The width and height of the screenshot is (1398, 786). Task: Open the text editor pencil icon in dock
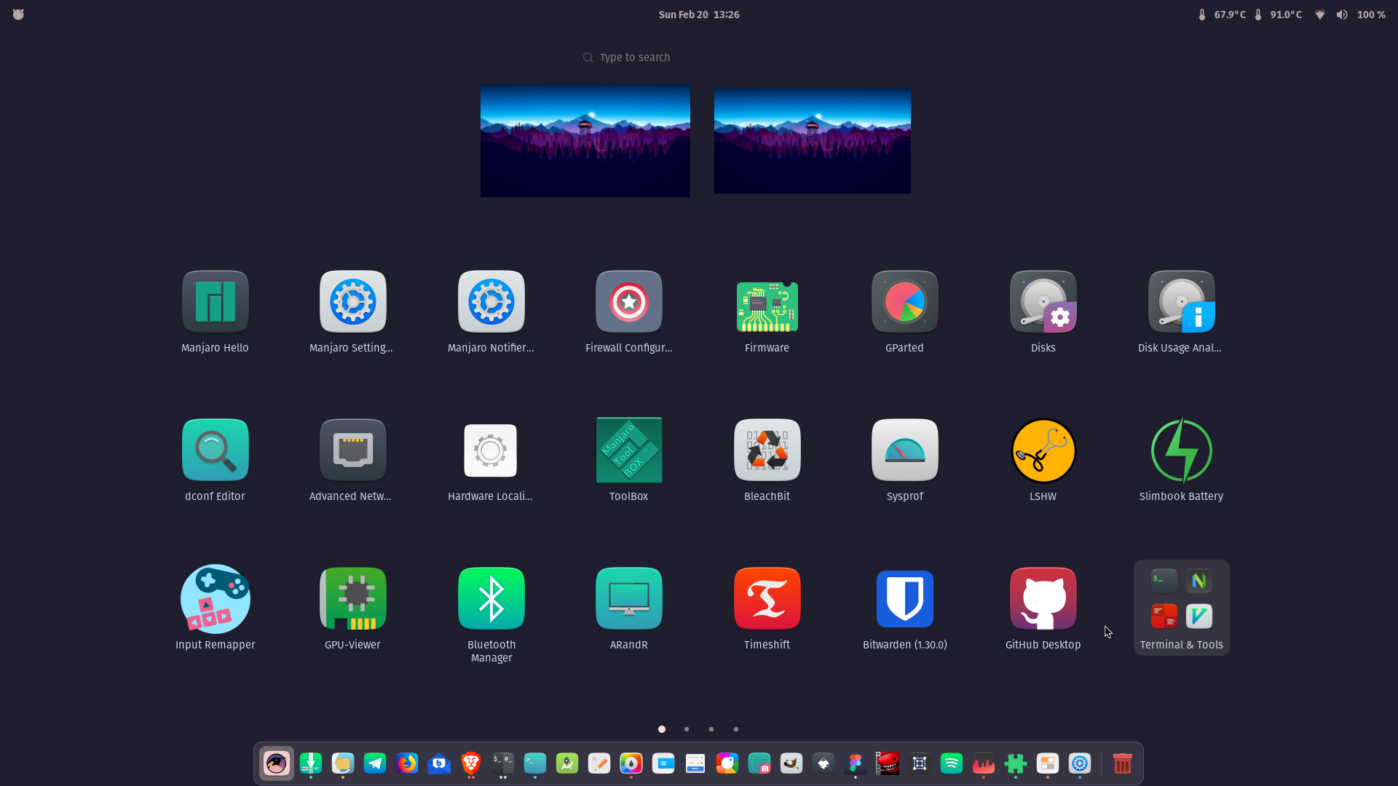pos(599,763)
